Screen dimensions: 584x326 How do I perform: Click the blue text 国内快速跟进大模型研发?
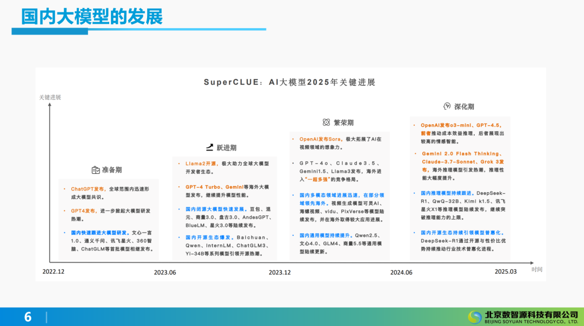[x=99, y=233]
